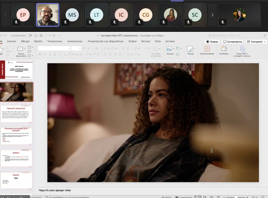Toggle bold N formatting
This screenshot has height=198, width=268.
coord(40,54)
